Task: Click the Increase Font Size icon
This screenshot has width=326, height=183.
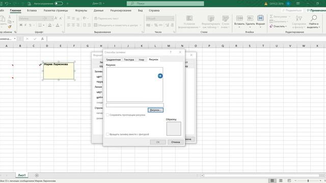Action: click(x=56, y=18)
